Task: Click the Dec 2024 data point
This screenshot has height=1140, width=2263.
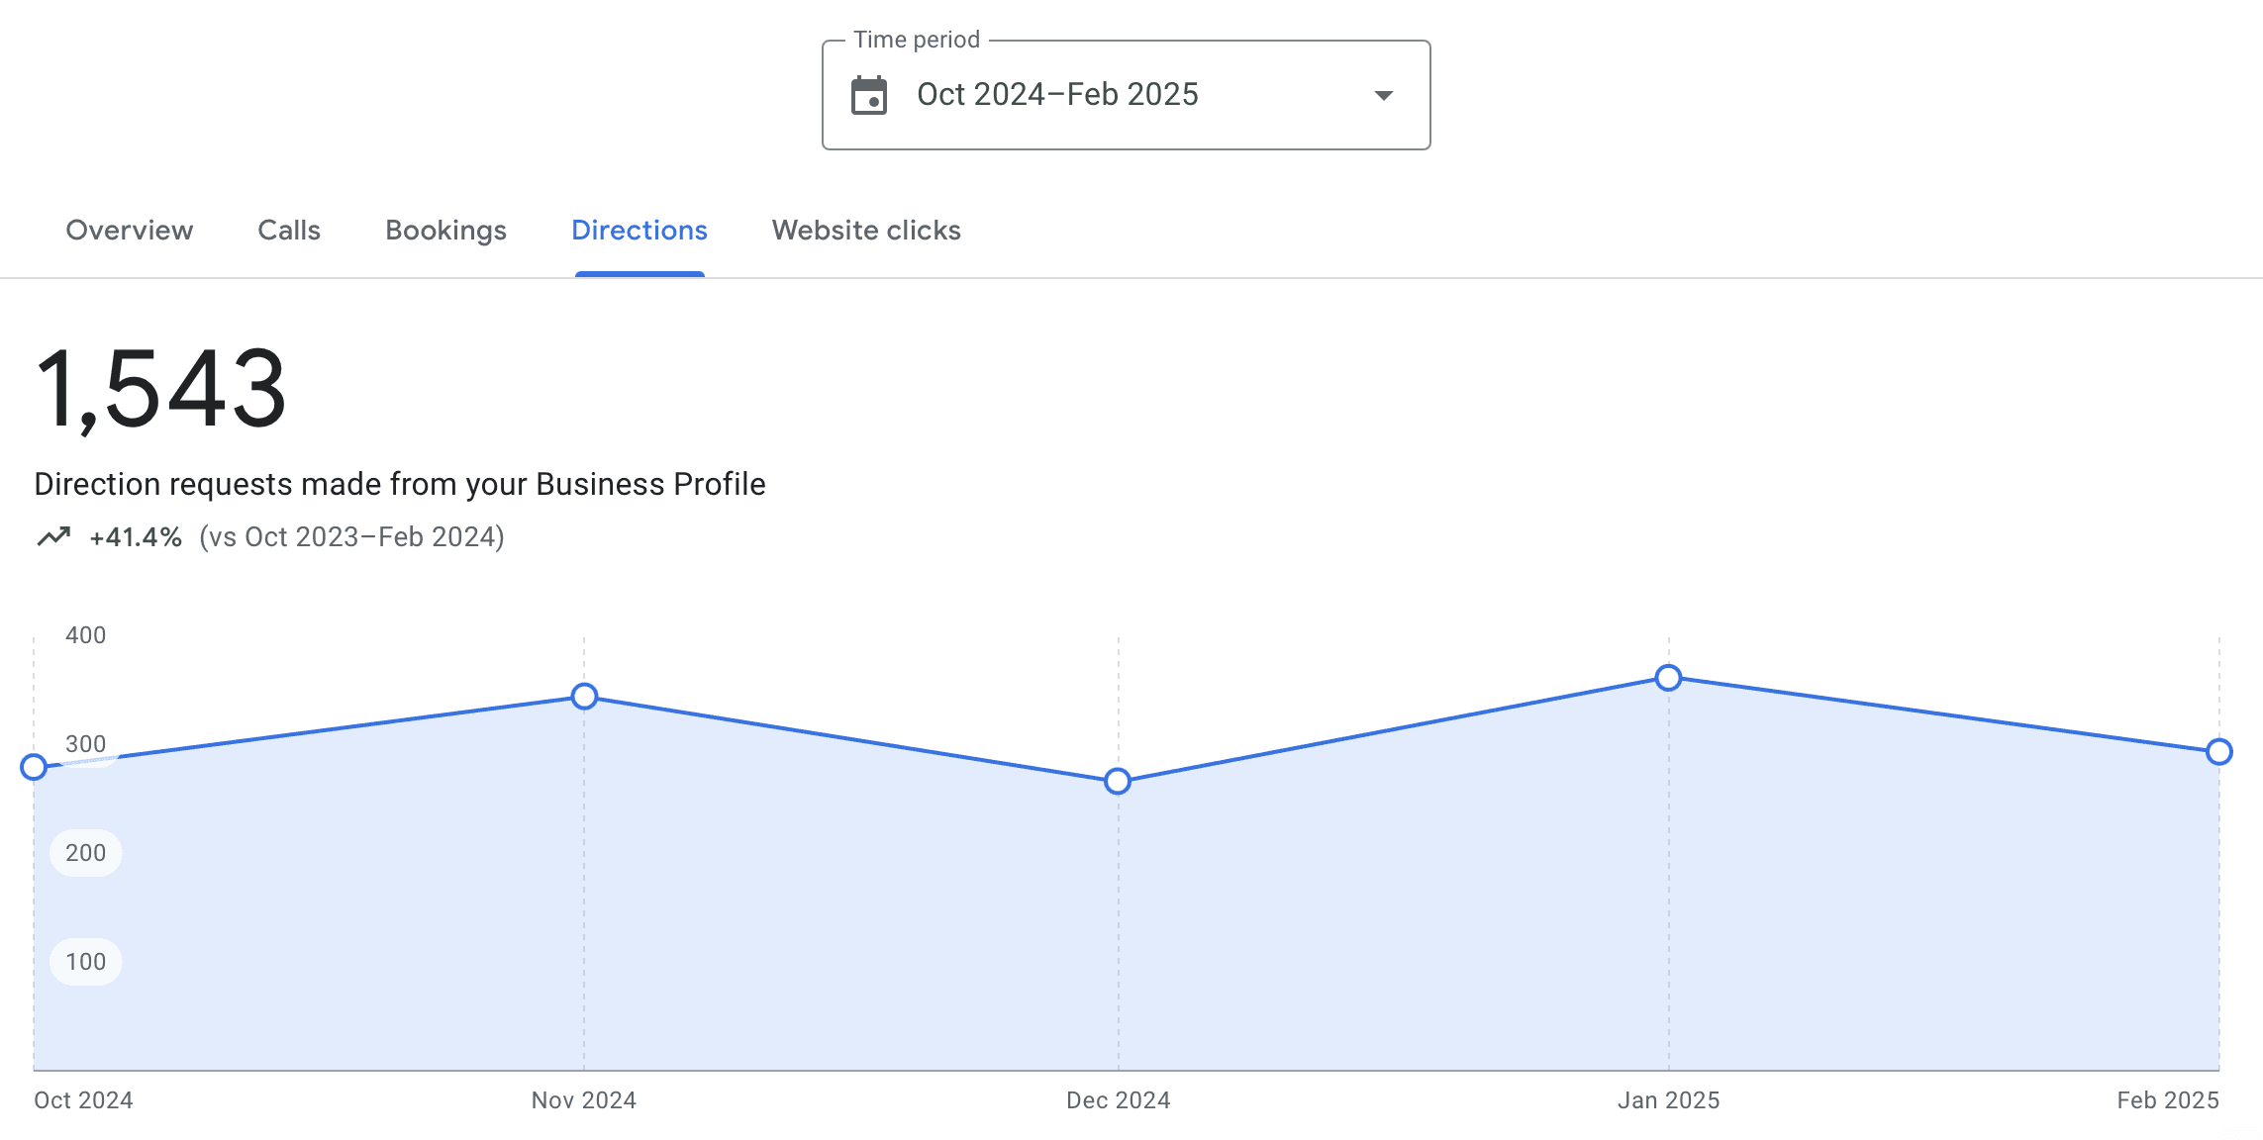Action: tap(1118, 781)
